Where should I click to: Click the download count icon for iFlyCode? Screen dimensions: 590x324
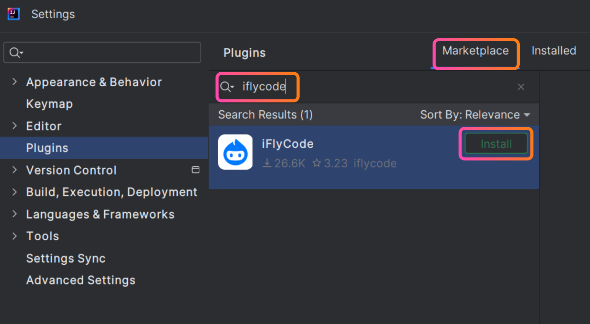click(x=266, y=163)
